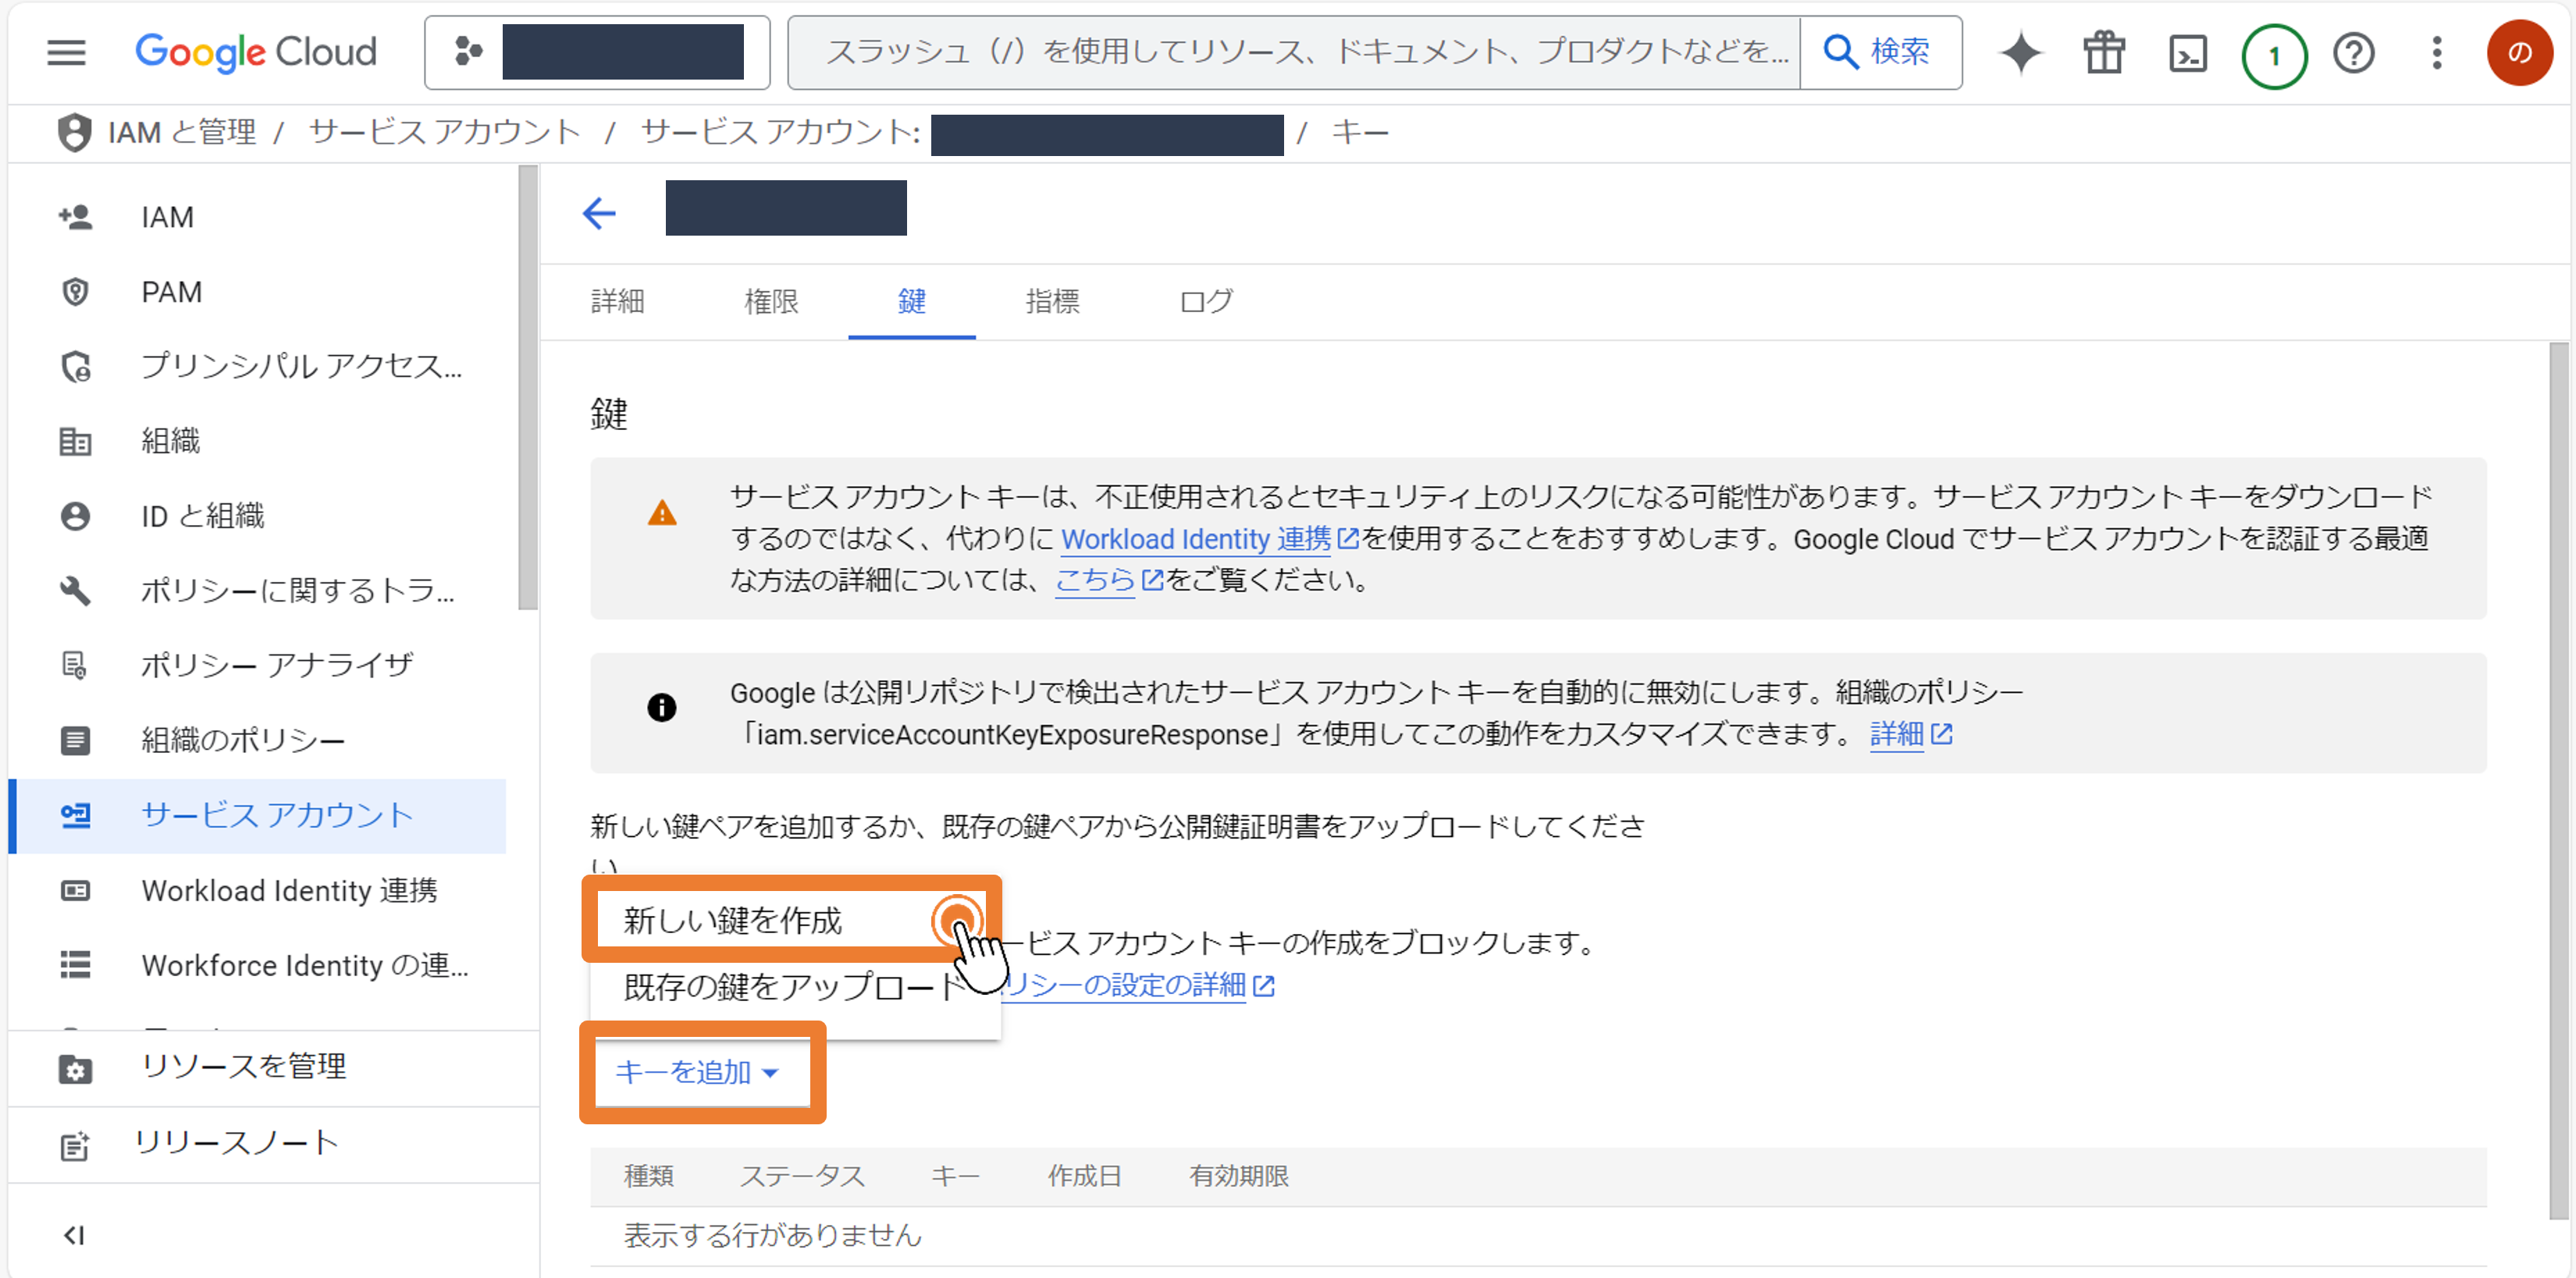The height and width of the screenshot is (1278, 2576).
Task: Click the サービス アカウント breadcrumb link
Action: (x=445, y=132)
